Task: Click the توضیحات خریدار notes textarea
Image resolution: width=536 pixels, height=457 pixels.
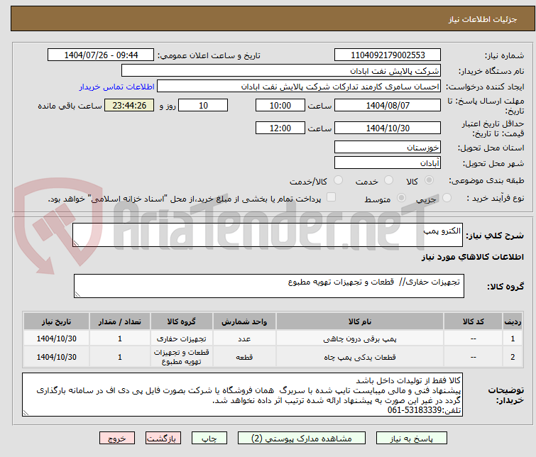Action: point(242,395)
